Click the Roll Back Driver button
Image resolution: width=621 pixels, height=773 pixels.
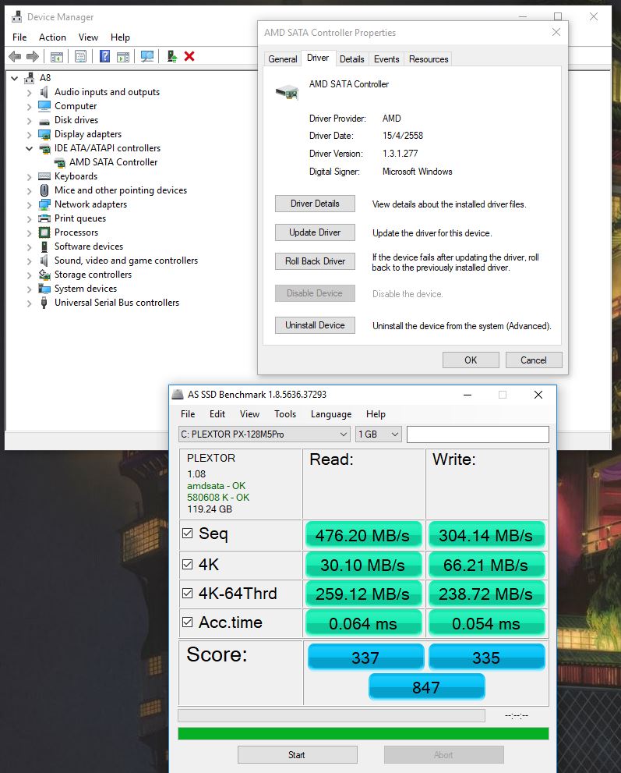(x=316, y=261)
